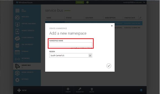Open the SQL Databases icon
The image size is (160, 94).
[17, 45]
